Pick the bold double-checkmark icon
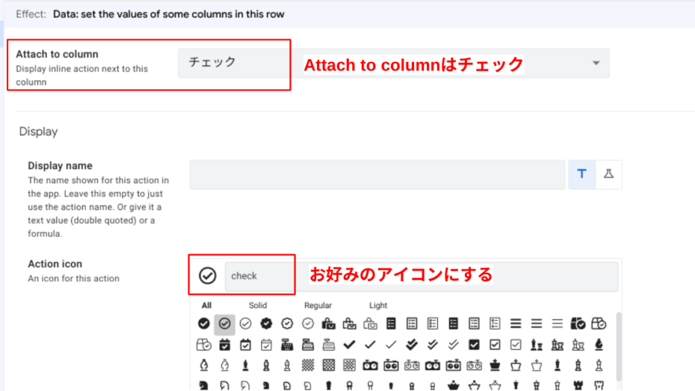The width and height of the screenshot is (695, 391). click(412, 344)
